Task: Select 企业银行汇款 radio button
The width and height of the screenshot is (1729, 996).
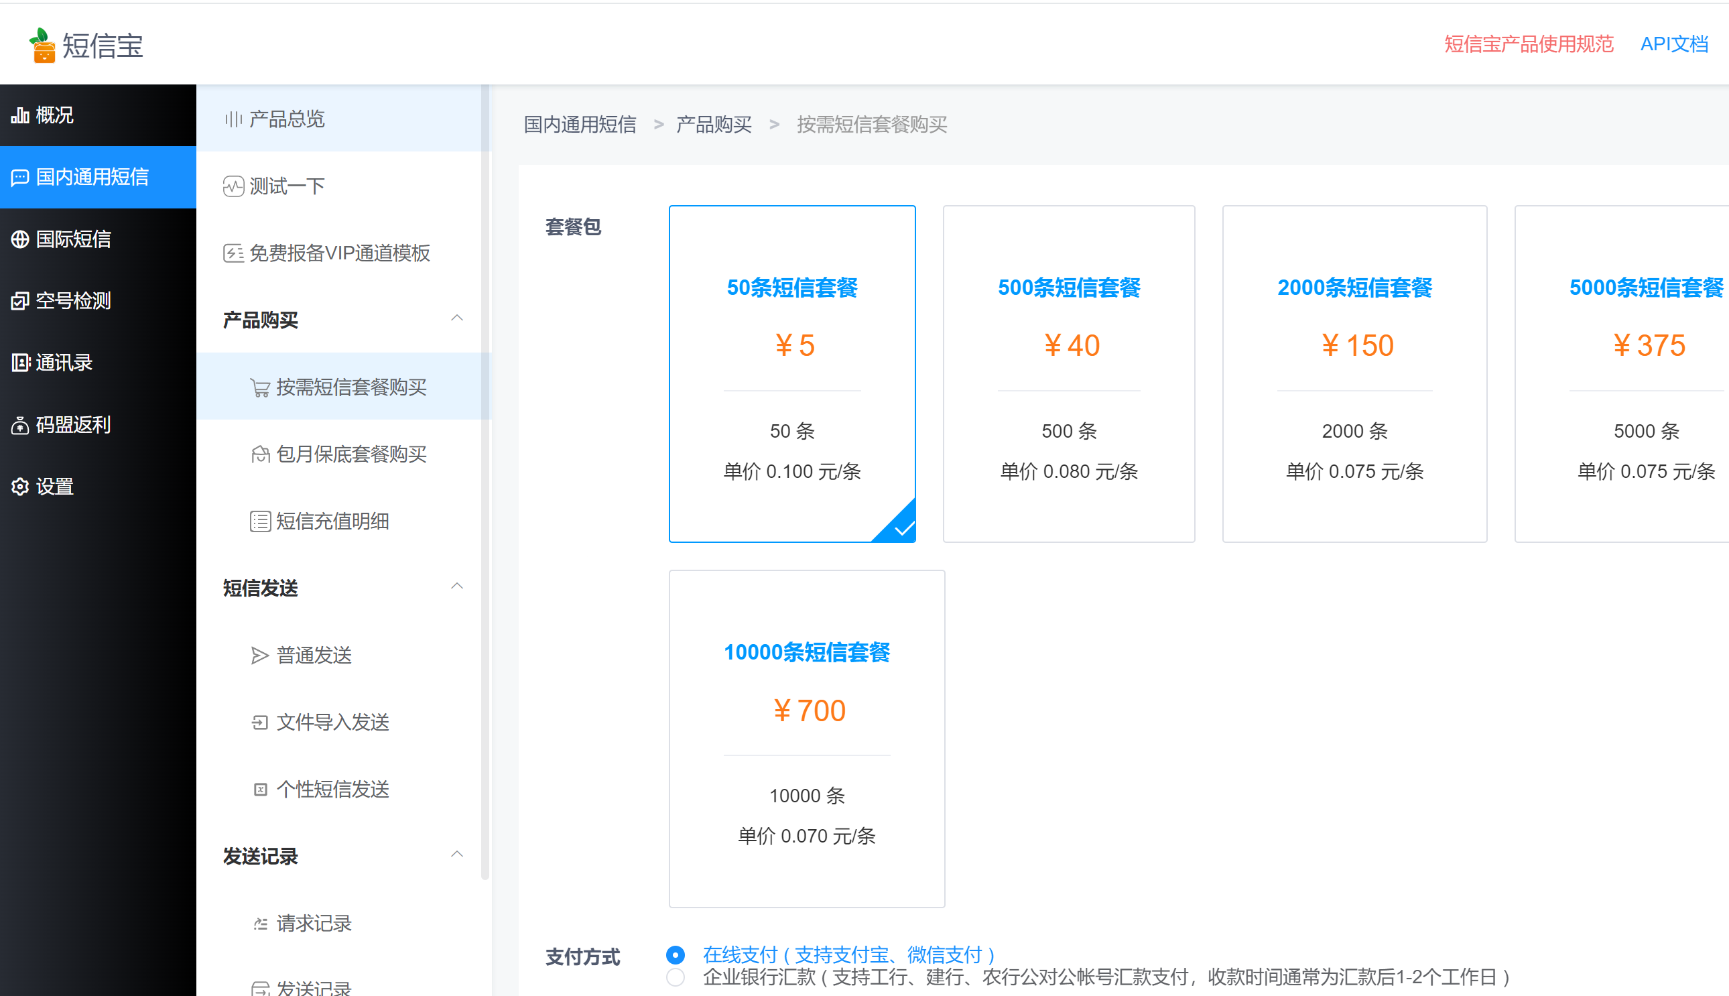Action: [675, 977]
